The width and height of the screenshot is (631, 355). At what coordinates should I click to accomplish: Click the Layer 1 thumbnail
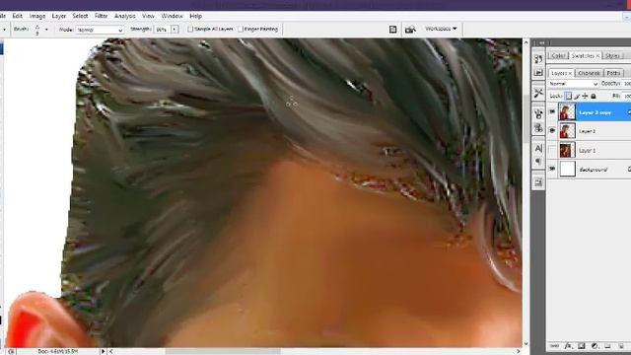tap(567, 150)
